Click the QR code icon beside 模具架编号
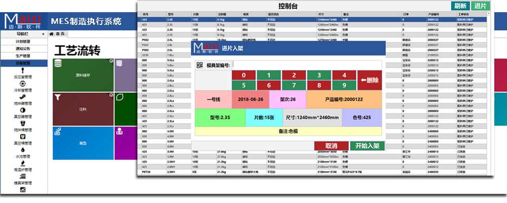 click(x=199, y=65)
